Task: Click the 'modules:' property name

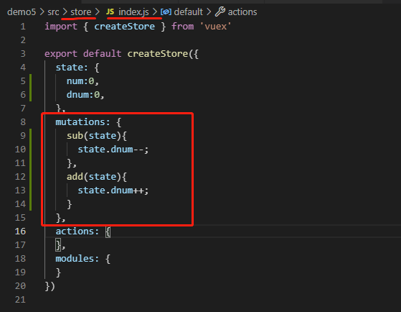Action: (x=77, y=258)
